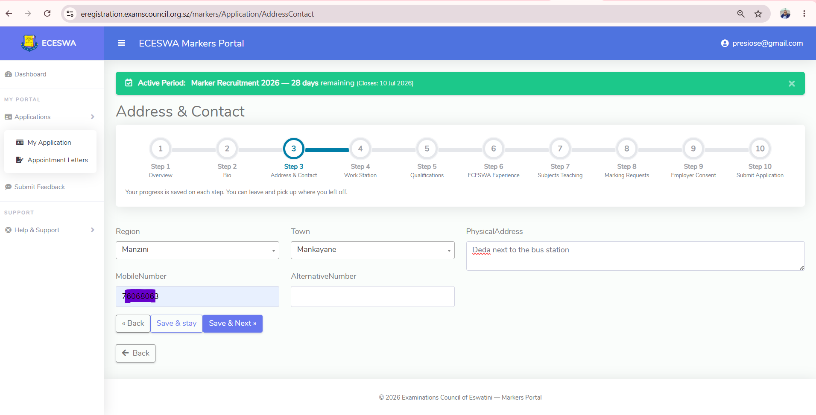Toggle the hamburger sidebar menu icon
Screen dimensions: 816x415
[122, 43]
